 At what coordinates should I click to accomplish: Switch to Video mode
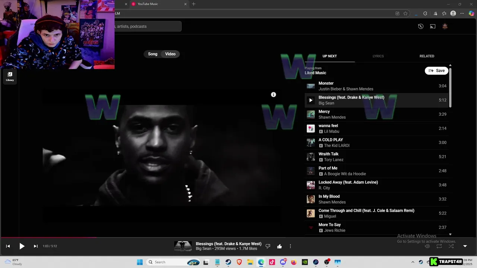(170, 54)
